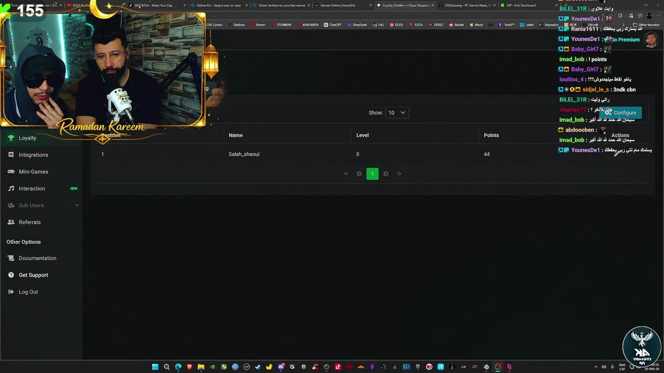Click the Integrations icon in sidebar
664x373 pixels.
(11, 154)
